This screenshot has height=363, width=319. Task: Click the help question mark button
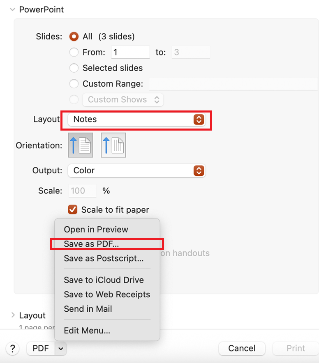[x=13, y=348]
